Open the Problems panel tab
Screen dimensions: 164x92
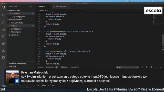50,67
